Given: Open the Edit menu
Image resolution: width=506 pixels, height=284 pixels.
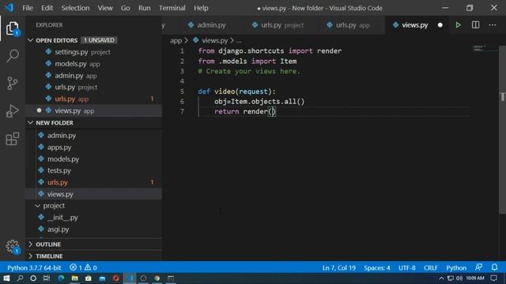Looking at the screenshot, I should tap(47, 8).
